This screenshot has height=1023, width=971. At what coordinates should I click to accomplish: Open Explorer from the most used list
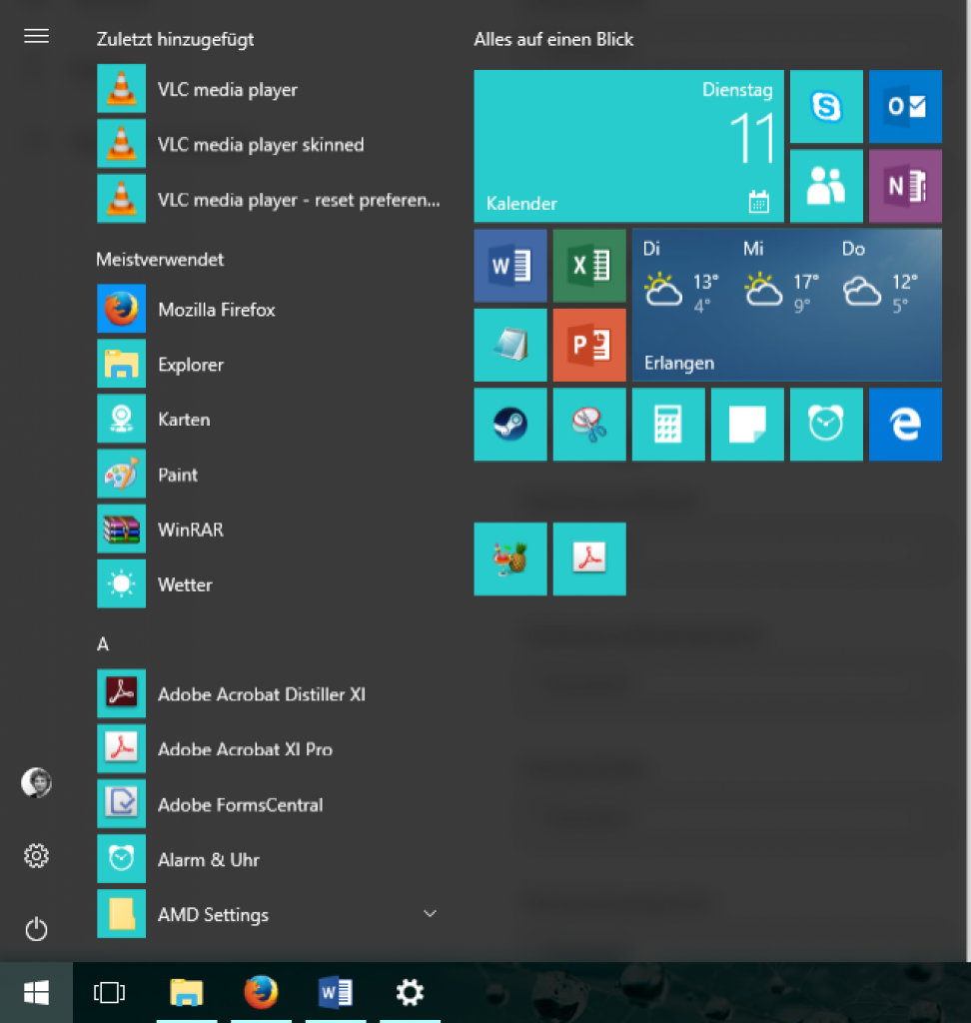click(x=270, y=364)
